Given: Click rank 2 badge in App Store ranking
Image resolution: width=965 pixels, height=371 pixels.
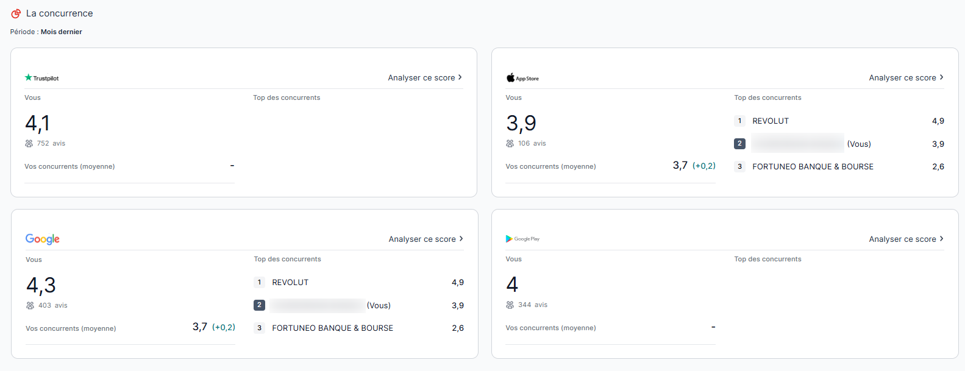Looking at the screenshot, I should tap(739, 144).
